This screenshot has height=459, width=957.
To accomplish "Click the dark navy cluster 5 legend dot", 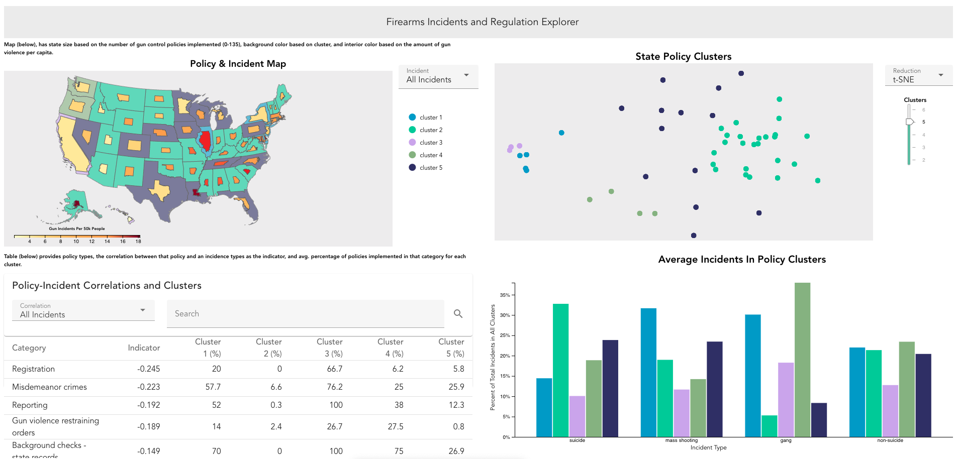I will 413,167.
